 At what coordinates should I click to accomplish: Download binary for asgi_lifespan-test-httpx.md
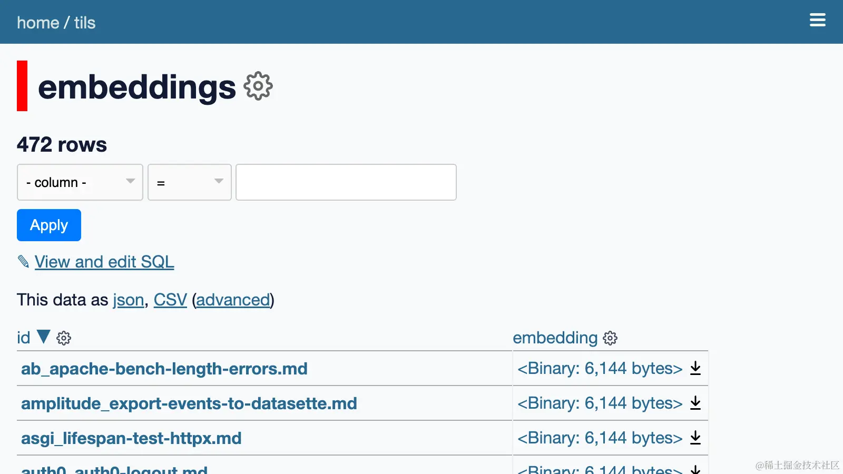[x=695, y=438]
